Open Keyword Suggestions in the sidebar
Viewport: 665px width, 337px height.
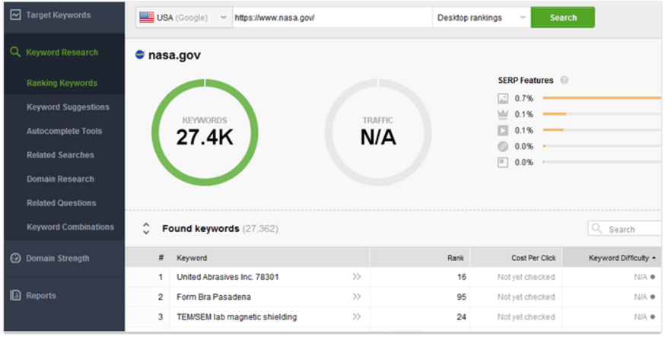tap(68, 107)
